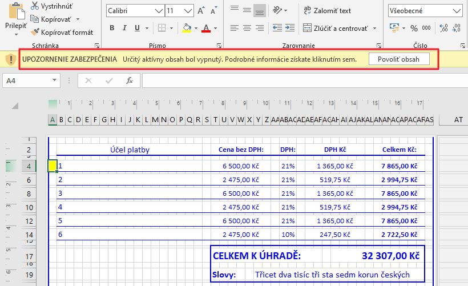Center text horizontally in the cell
The width and height of the screenshot is (468, 286).
tap(247, 28)
